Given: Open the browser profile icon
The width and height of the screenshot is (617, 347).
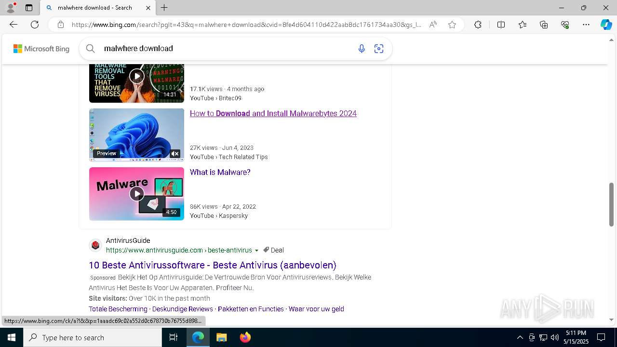Looking at the screenshot, I should coord(11,8).
